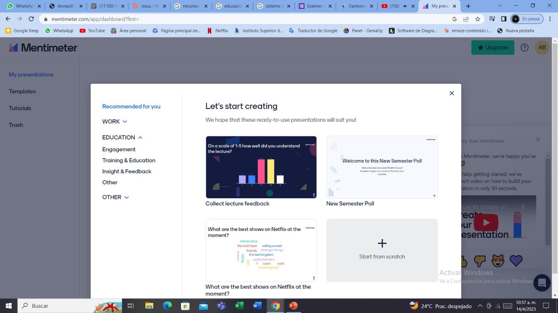Open the Netflix bookmark
Viewport: 558px width, 313px height.
(218, 31)
